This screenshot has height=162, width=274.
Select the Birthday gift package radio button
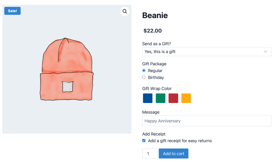coord(144,77)
